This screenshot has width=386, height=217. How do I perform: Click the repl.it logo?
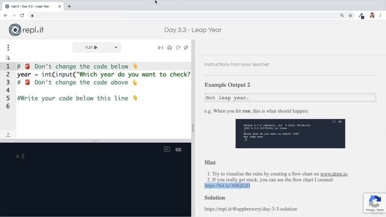pos(26,30)
